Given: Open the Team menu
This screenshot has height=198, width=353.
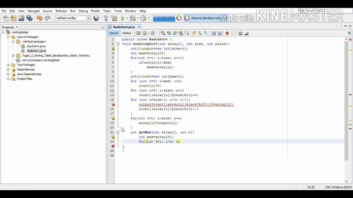Looking at the screenshot, I should coord(107,11).
